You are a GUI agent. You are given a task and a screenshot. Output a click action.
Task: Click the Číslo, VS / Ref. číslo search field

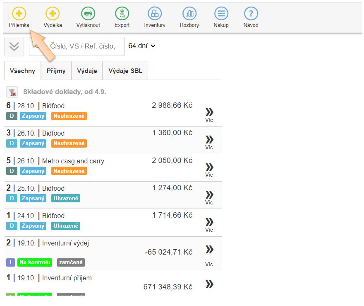click(83, 46)
